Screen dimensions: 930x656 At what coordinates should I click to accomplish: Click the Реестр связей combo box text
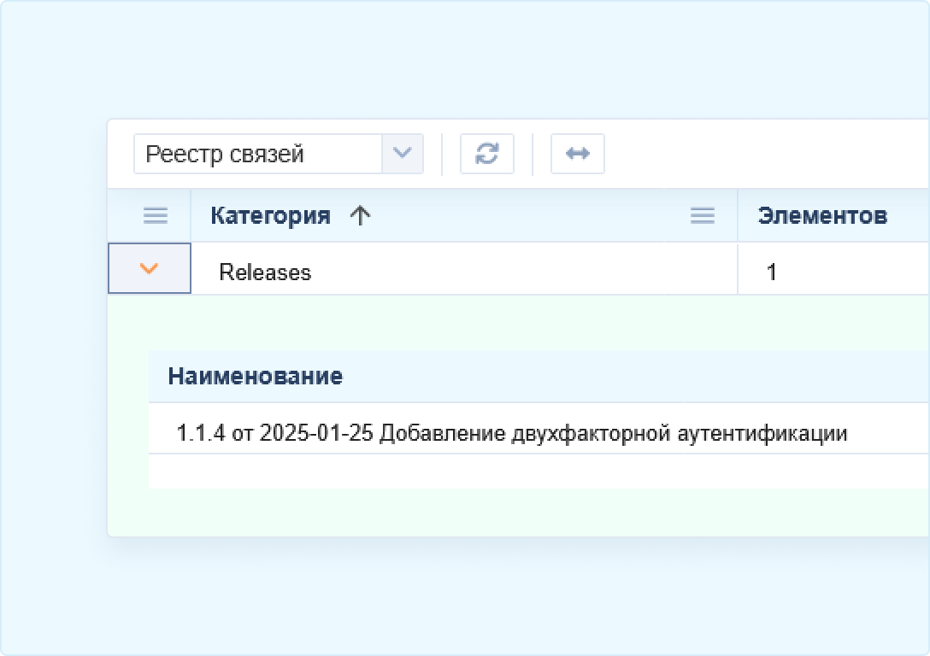pos(256,154)
